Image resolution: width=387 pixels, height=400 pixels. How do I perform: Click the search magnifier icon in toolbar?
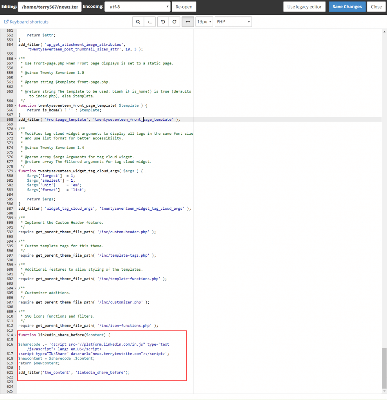click(138, 22)
